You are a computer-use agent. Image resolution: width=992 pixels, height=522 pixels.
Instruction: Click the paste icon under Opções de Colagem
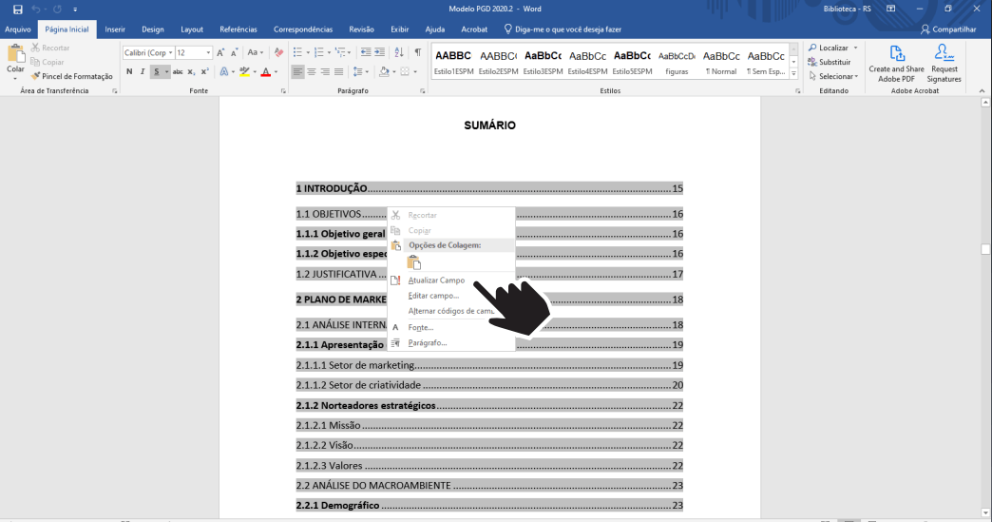click(x=413, y=262)
